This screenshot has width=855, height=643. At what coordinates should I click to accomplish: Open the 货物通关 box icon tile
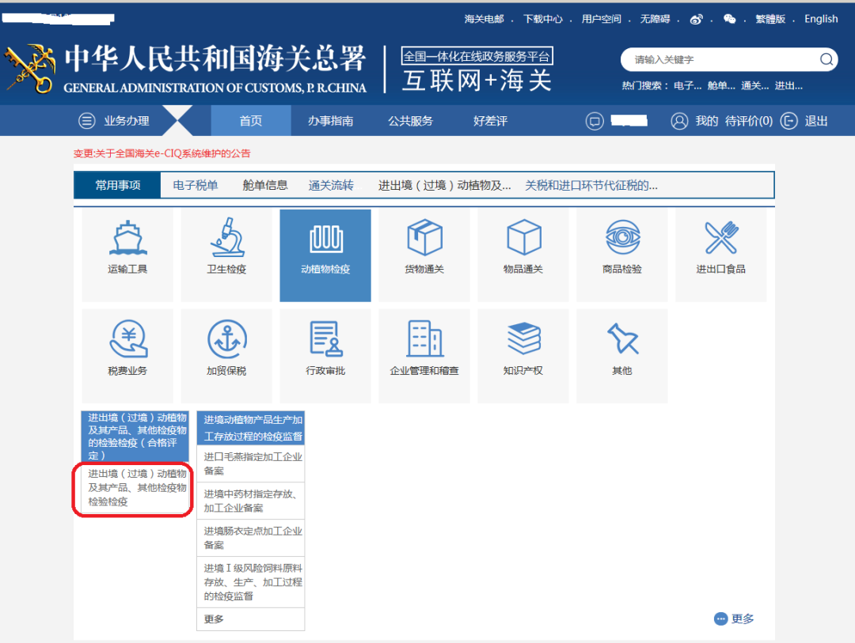click(424, 255)
